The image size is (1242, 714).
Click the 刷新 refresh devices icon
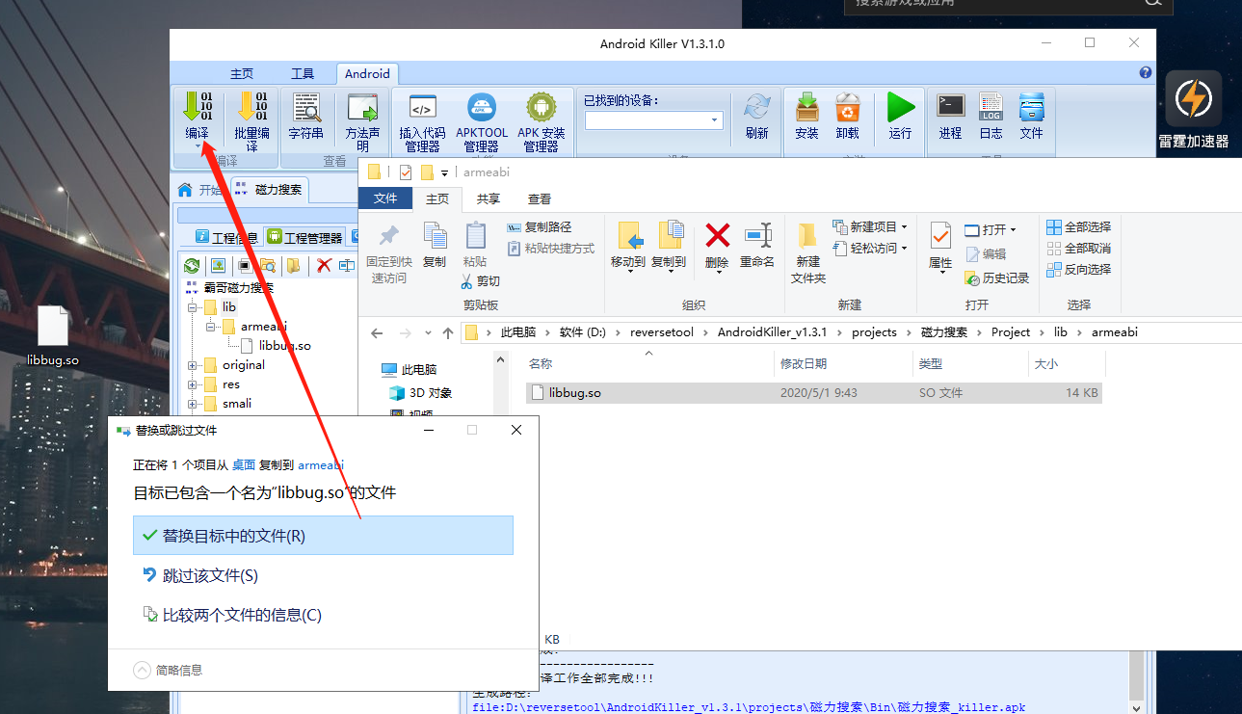(x=757, y=107)
